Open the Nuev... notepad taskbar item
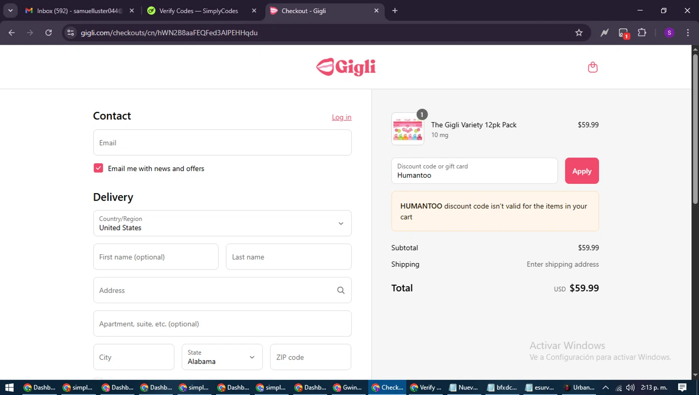Screen dimensions: 699x395 464,388
